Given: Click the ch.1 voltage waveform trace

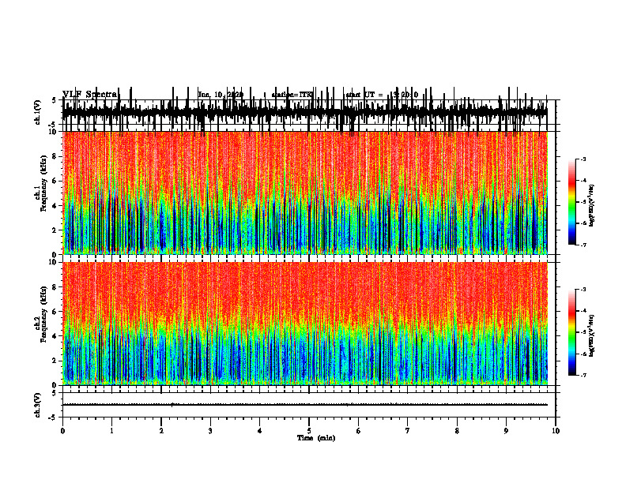Looking at the screenshot, I should pos(305,112).
